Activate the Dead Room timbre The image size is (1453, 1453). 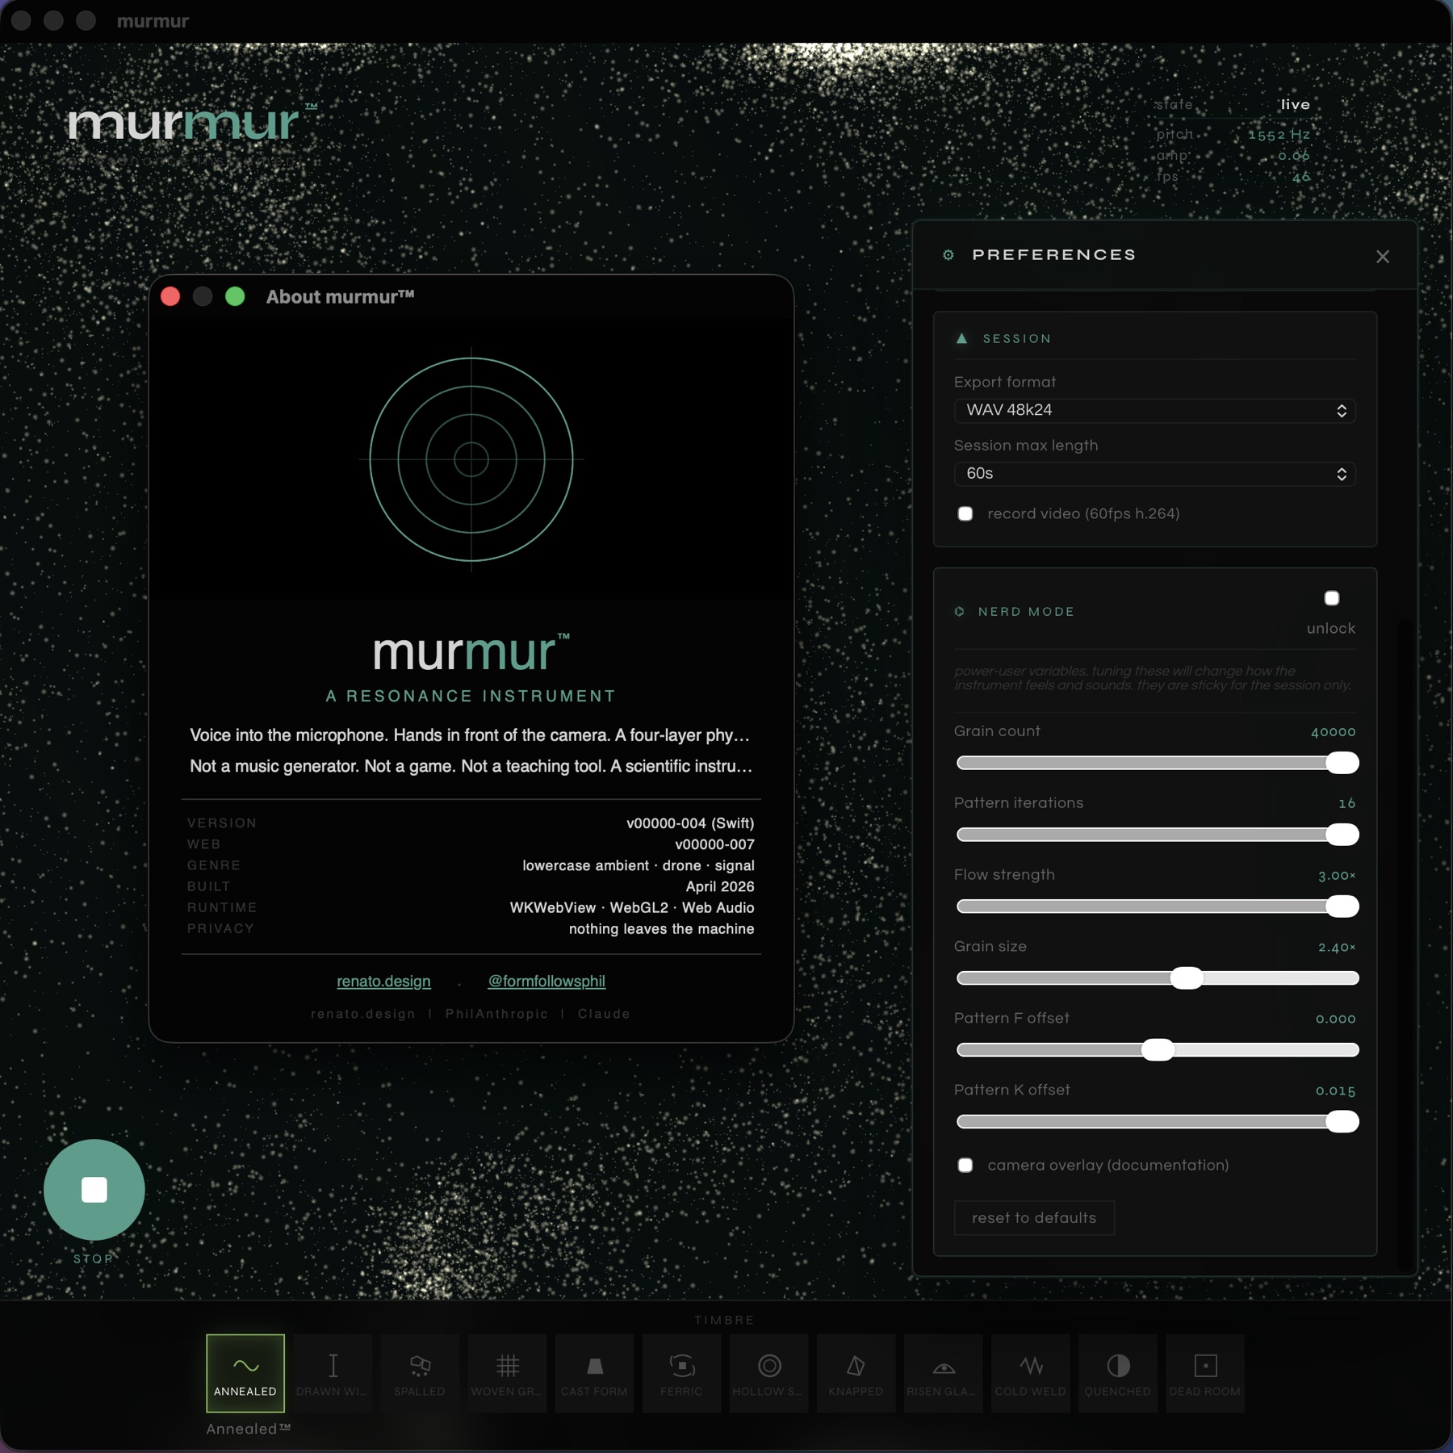coord(1205,1373)
